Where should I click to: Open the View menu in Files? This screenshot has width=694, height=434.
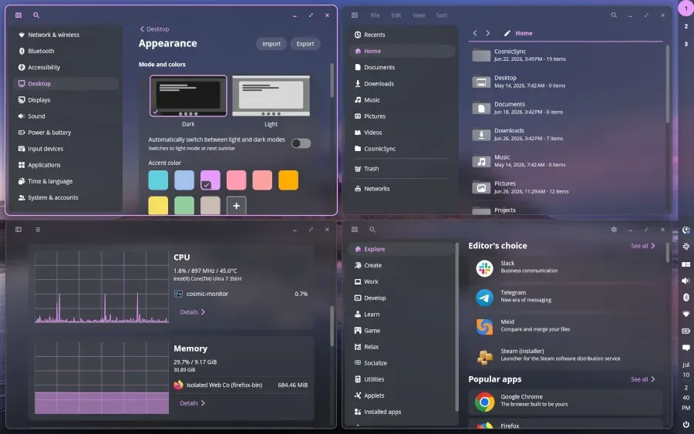(418, 15)
